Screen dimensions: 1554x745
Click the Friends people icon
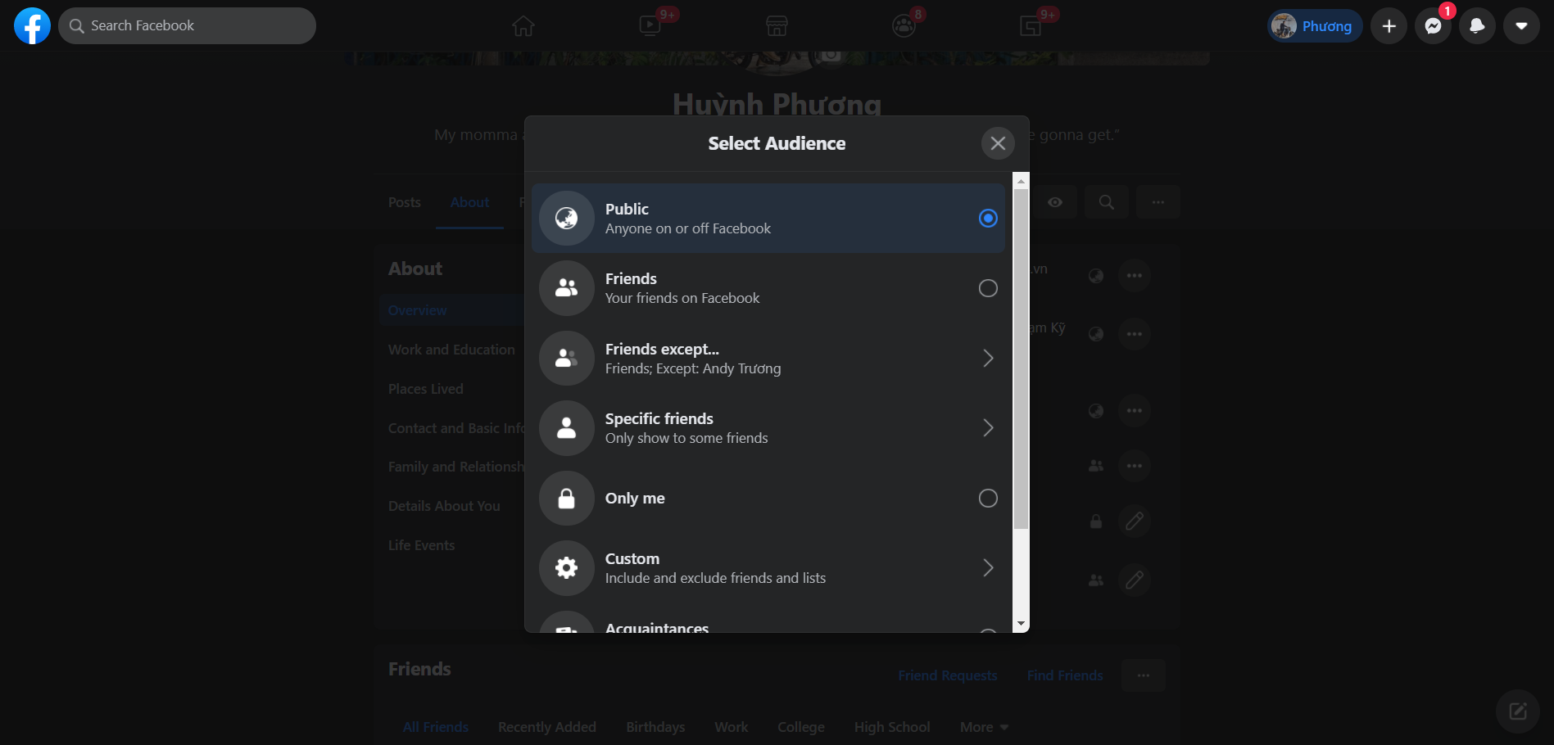[566, 288]
